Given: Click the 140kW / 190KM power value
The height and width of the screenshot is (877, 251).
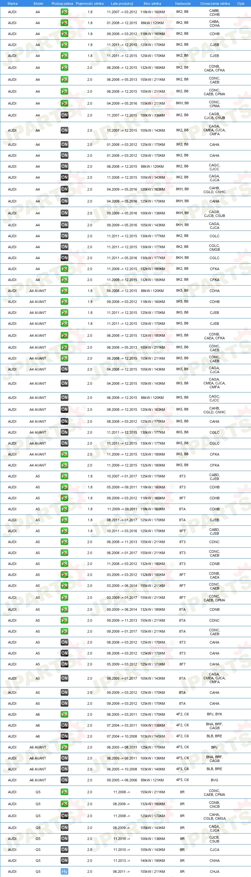Looking at the screenshot, I should (153, 861).
